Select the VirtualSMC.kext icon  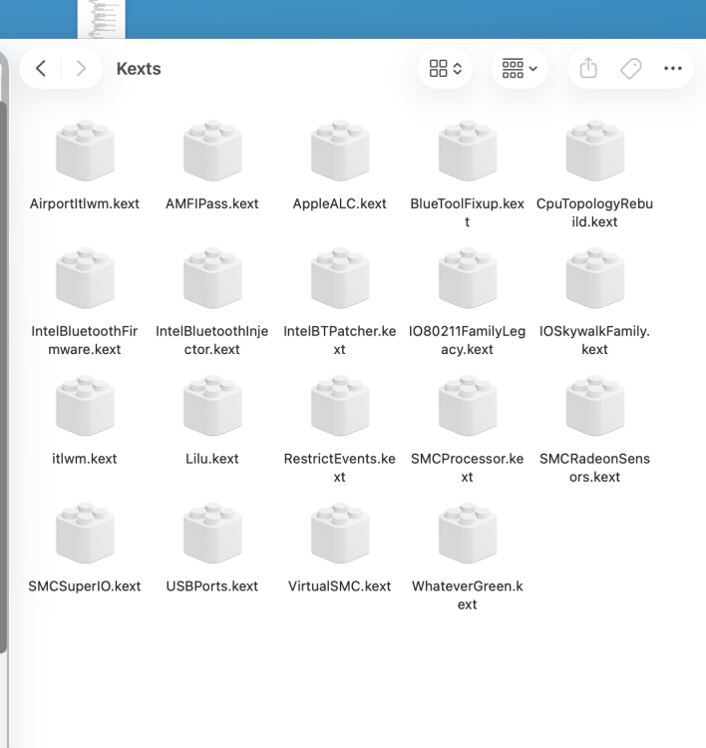click(340, 533)
